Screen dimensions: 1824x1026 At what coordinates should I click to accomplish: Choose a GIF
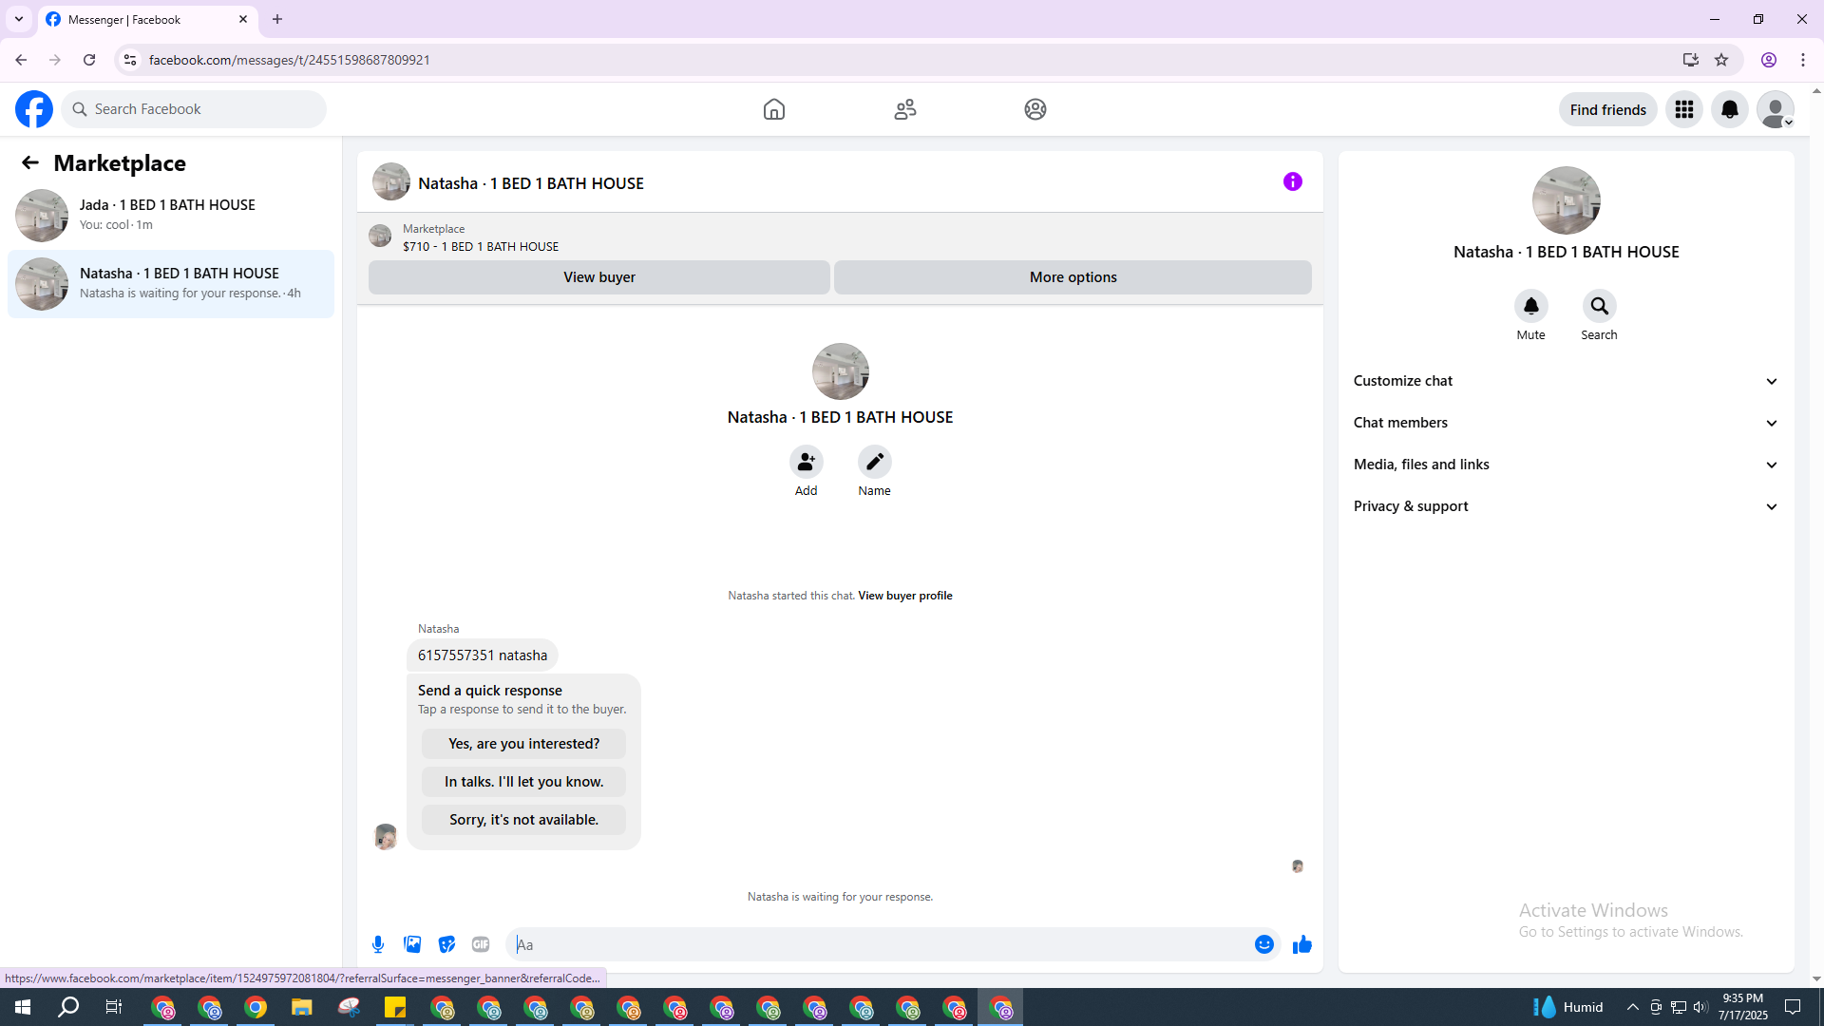click(x=481, y=944)
